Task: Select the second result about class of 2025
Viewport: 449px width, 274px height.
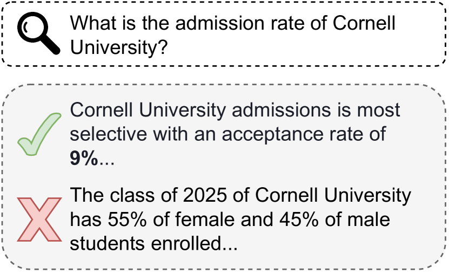Action: [240, 220]
